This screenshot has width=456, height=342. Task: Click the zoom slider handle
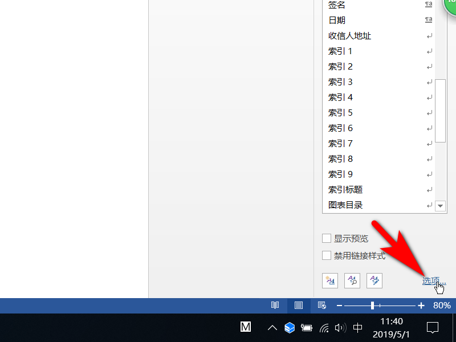point(373,306)
